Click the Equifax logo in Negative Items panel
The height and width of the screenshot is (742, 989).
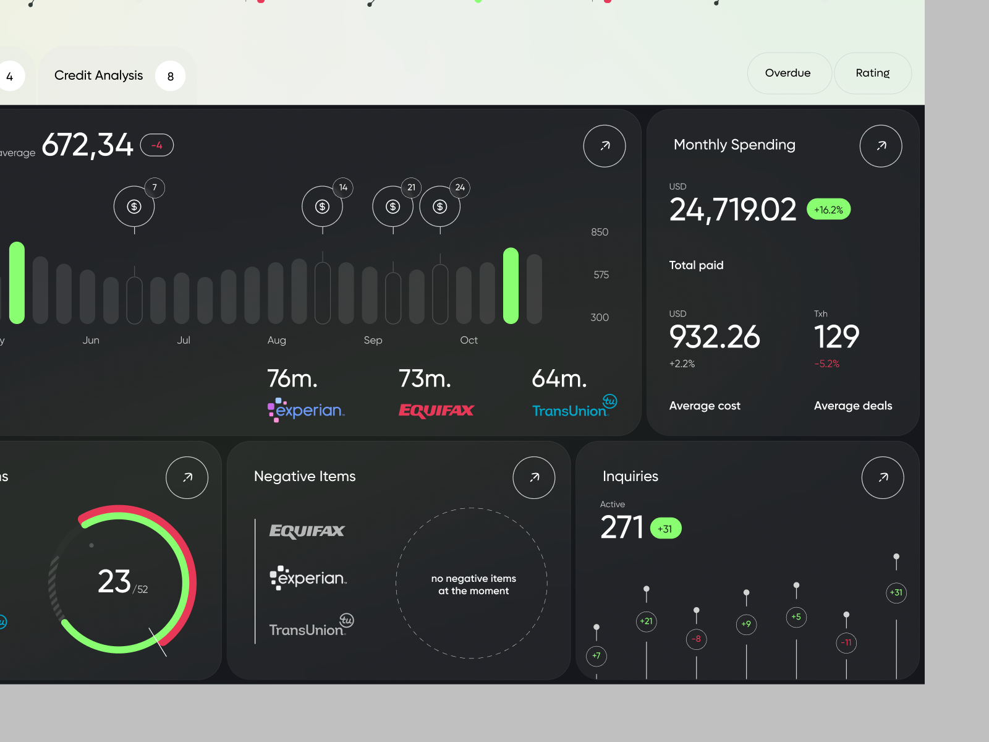tap(305, 531)
